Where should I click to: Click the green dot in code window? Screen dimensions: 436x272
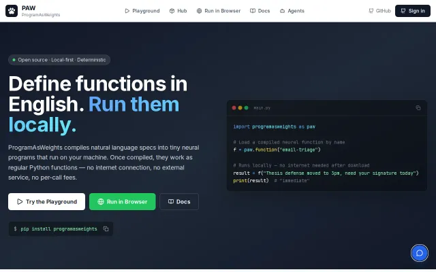click(246, 107)
